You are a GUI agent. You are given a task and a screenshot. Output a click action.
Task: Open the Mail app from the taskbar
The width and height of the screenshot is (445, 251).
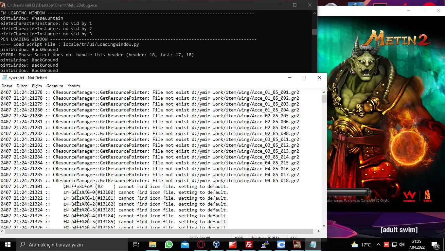click(185, 244)
